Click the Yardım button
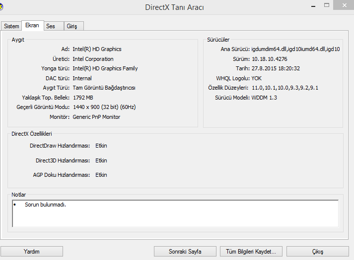This screenshot has height=260, width=354. [x=32, y=252]
